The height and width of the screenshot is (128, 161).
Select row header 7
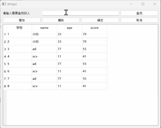(x=5, y=79)
